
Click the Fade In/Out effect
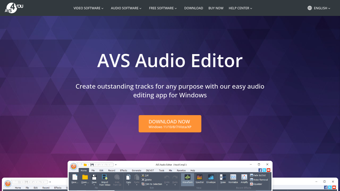[x=258, y=175]
